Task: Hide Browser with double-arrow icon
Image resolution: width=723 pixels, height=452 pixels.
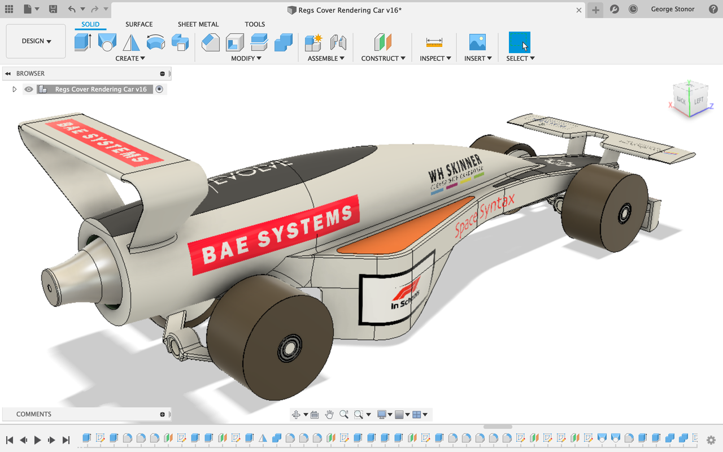Action: [8, 73]
